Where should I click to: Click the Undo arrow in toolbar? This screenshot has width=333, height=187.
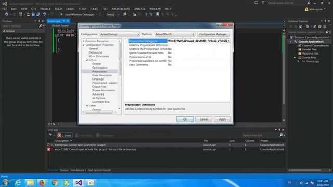(44, 14)
